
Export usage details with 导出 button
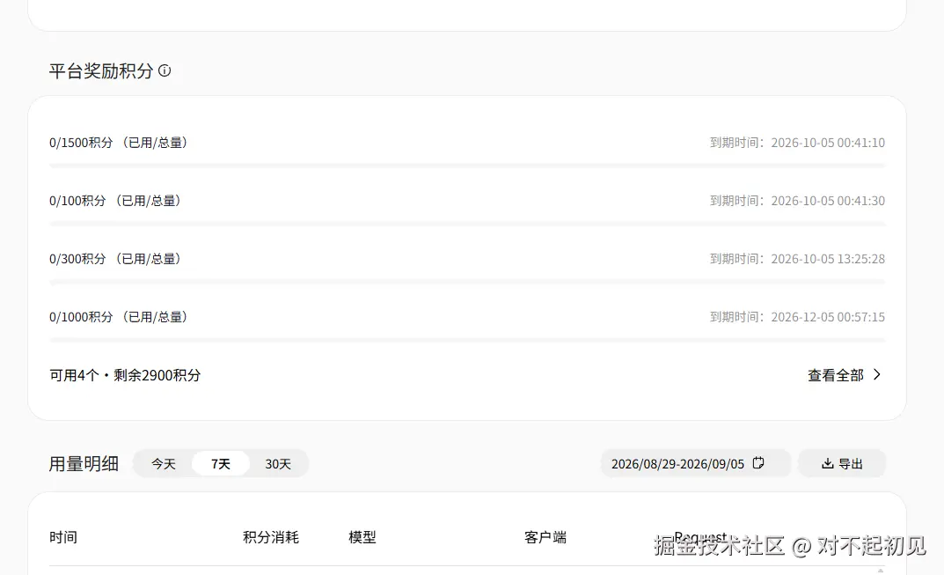pyautogui.click(x=842, y=463)
